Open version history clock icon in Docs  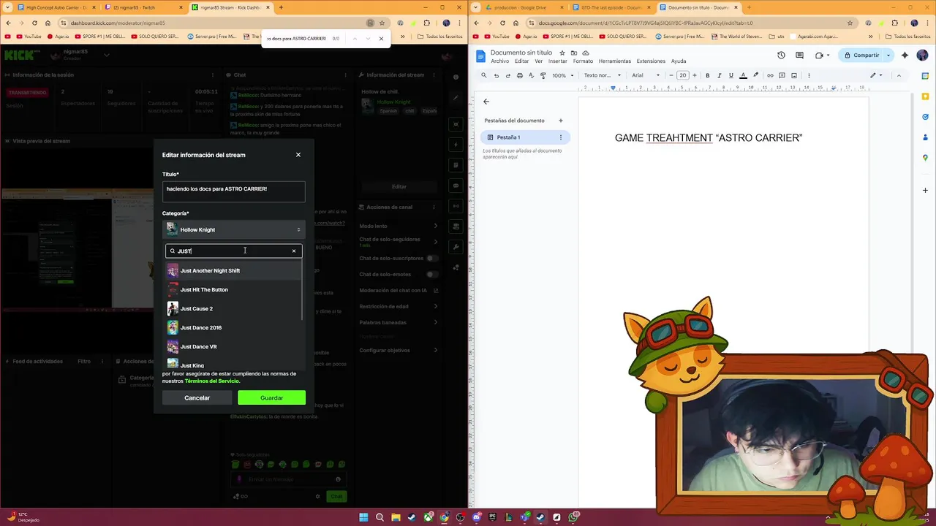coord(781,55)
